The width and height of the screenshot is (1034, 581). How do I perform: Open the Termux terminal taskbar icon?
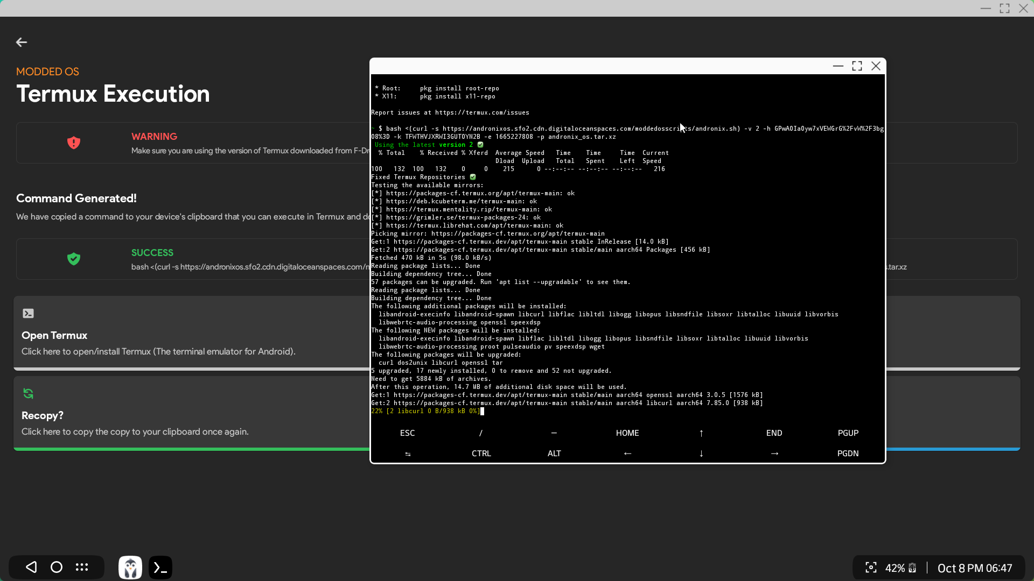click(160, 568)
